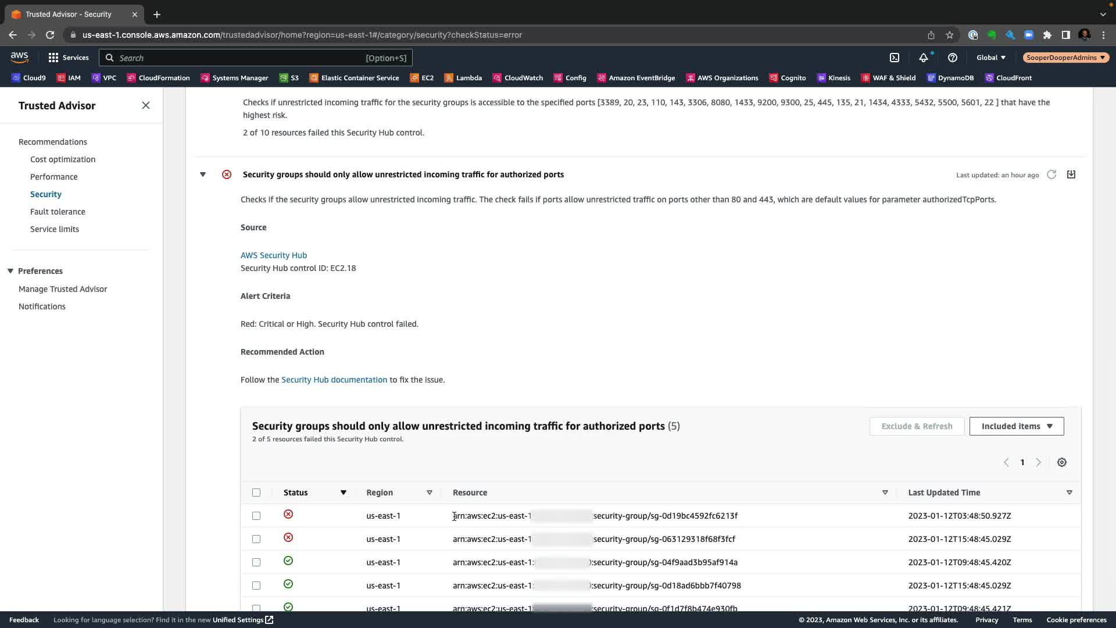
Task: Open the AWS Security Hub link
Action: point(274,255)
